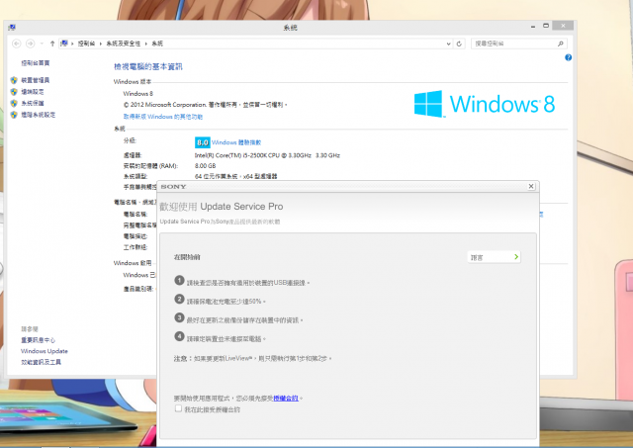The image size is (633, 448).
Task: Open help with the blue question mark
Action: 568,57
